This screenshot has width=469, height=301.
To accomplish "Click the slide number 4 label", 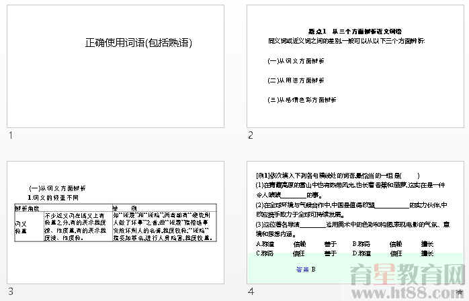I will (251, 292).
